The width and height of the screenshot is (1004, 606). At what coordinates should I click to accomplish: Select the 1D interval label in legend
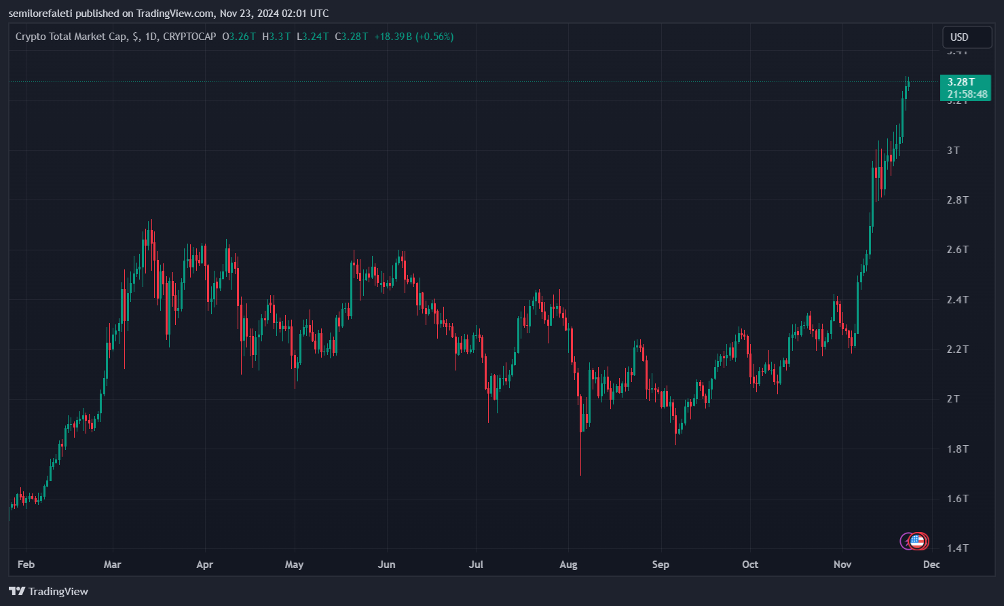(x=151, y=37)
